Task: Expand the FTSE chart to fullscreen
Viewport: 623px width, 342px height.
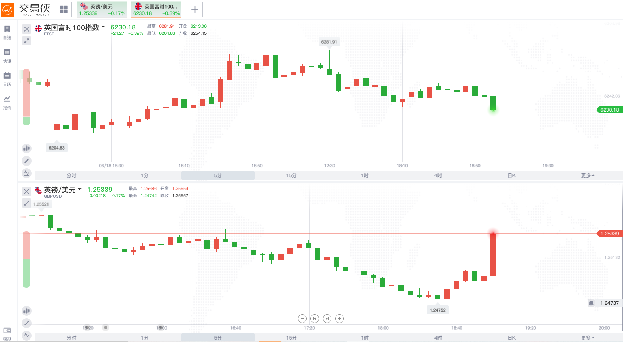Action: click(x=27, y=41)
